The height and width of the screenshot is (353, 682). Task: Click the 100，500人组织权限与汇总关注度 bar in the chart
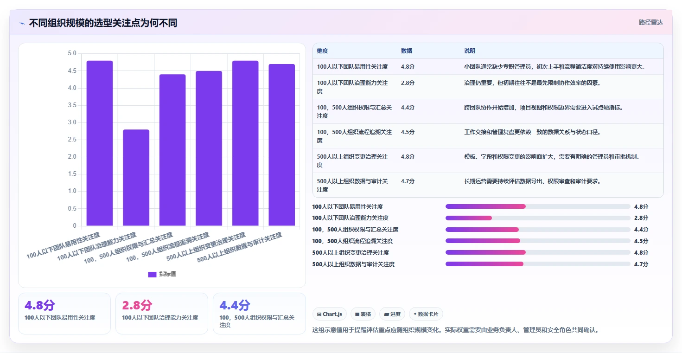[172, 150]
